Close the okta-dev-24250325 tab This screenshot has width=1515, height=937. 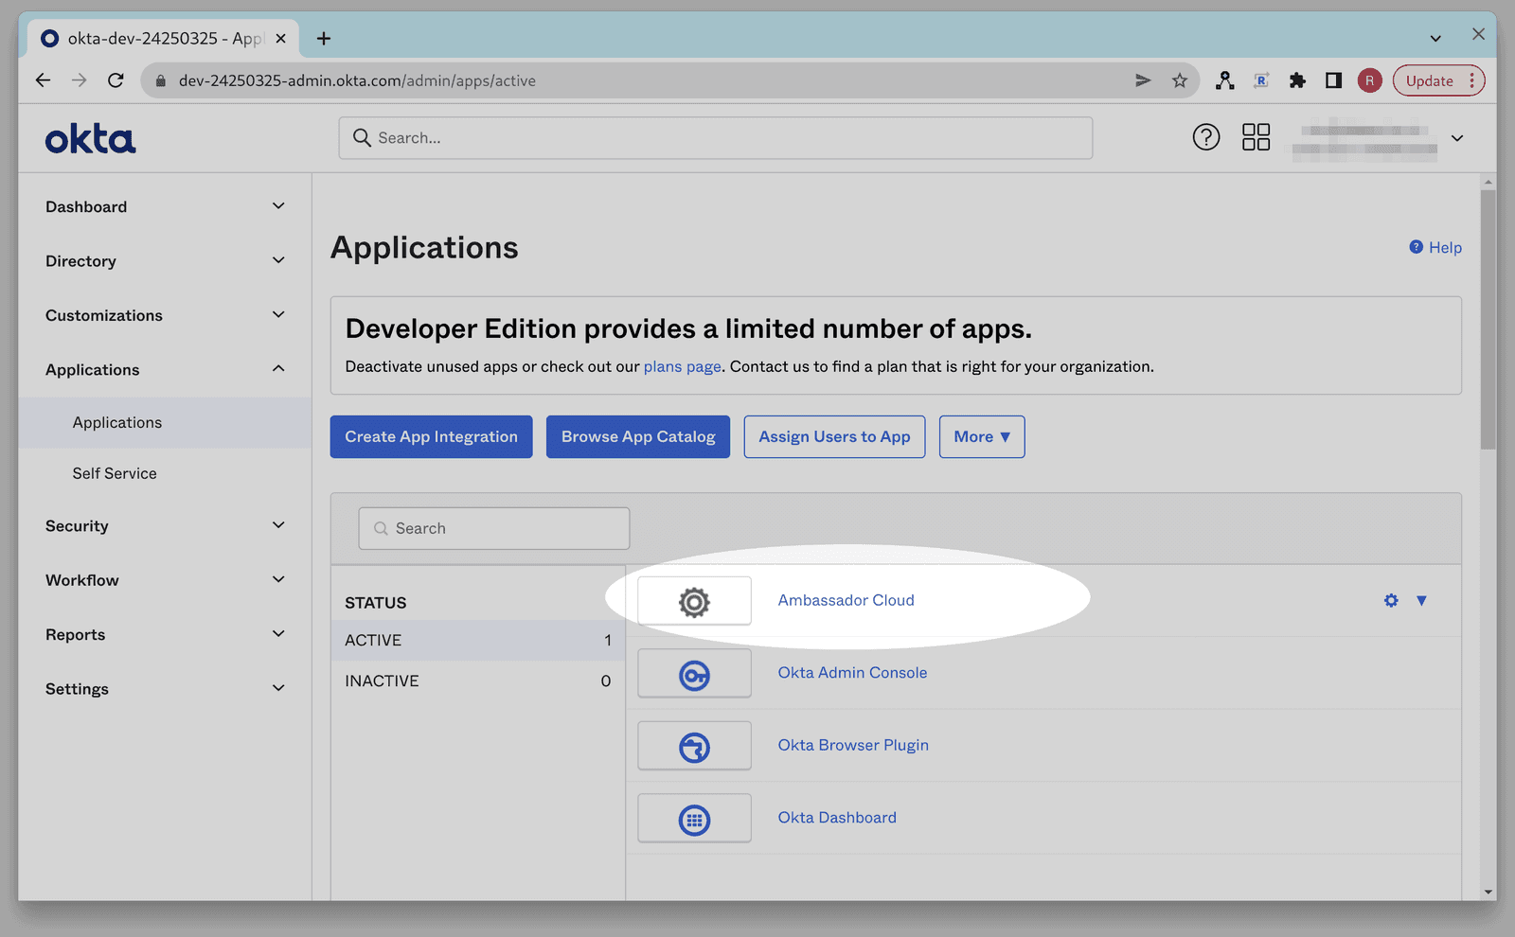click(x=280, y=38)
